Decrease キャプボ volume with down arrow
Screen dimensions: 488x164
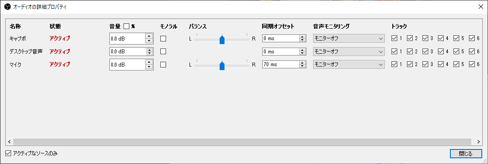pyautogui.click(x=149, y=41)
